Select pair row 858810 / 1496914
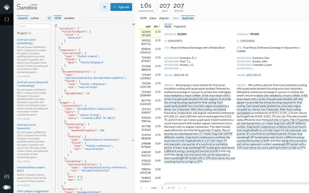 pos(150,51)
